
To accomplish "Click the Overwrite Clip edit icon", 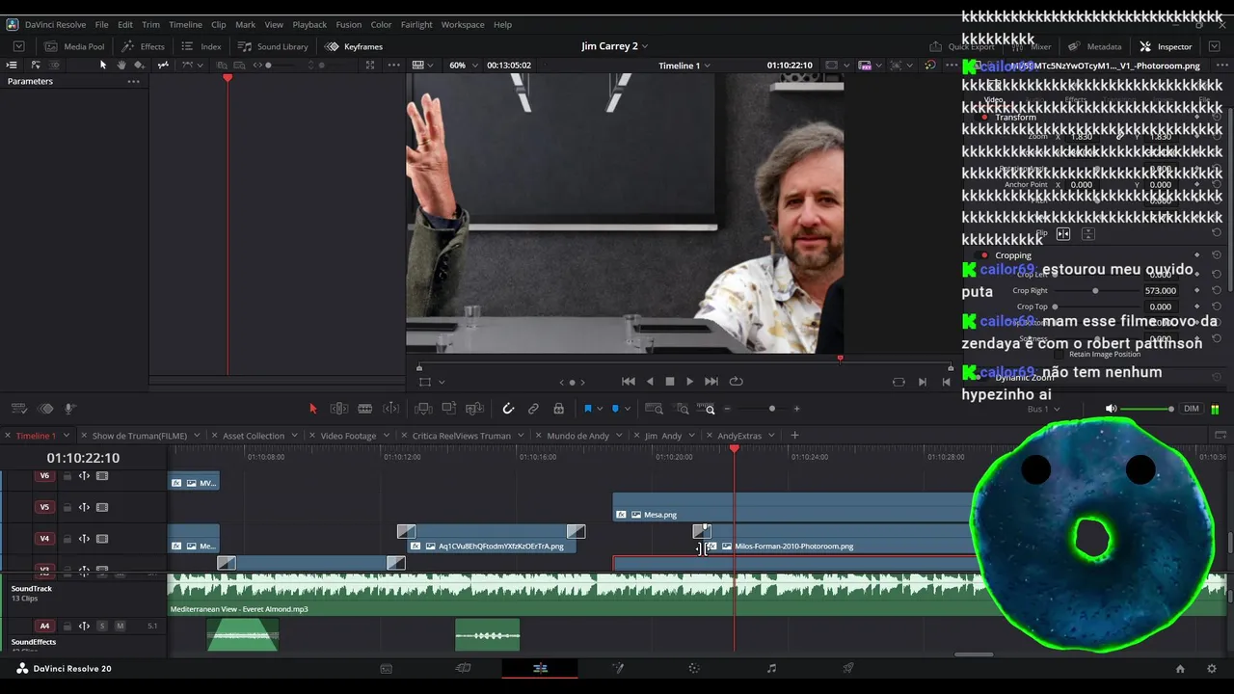I will (448, 409).
